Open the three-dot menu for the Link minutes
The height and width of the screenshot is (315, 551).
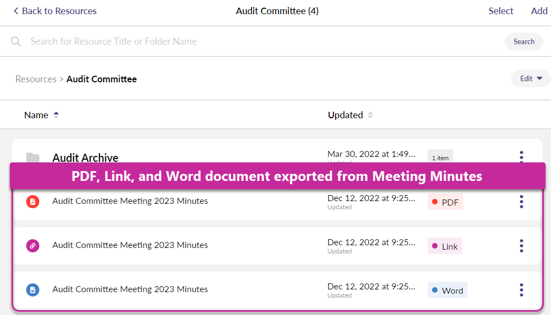[522, 246]
